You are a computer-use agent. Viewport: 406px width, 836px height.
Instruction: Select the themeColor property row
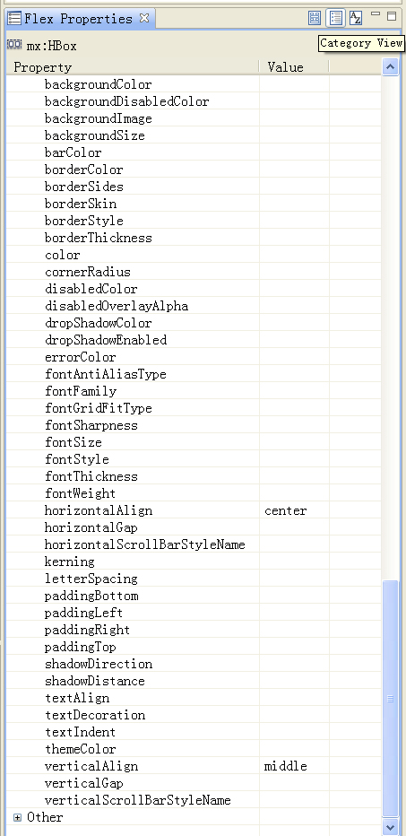tap(194, 749)
